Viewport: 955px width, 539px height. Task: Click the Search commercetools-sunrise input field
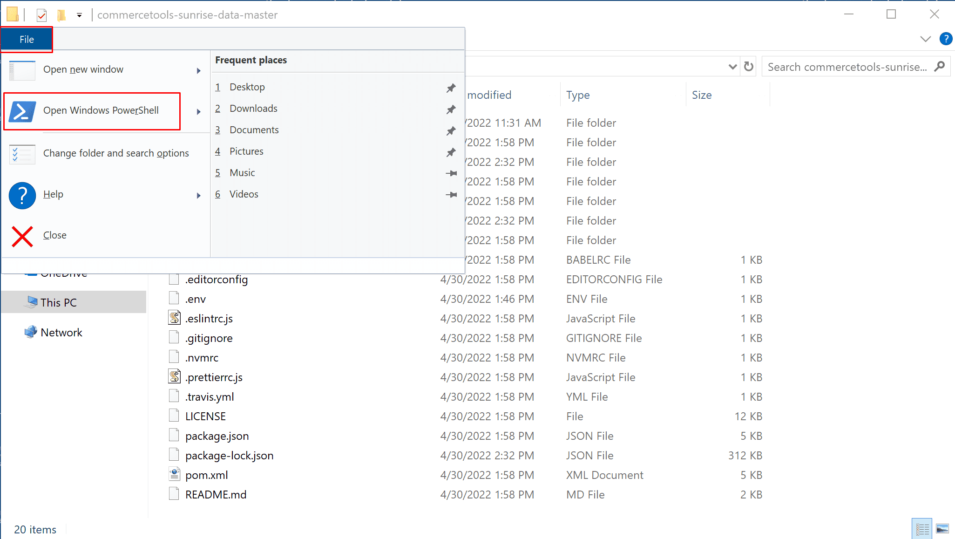(x=847, y=67)
